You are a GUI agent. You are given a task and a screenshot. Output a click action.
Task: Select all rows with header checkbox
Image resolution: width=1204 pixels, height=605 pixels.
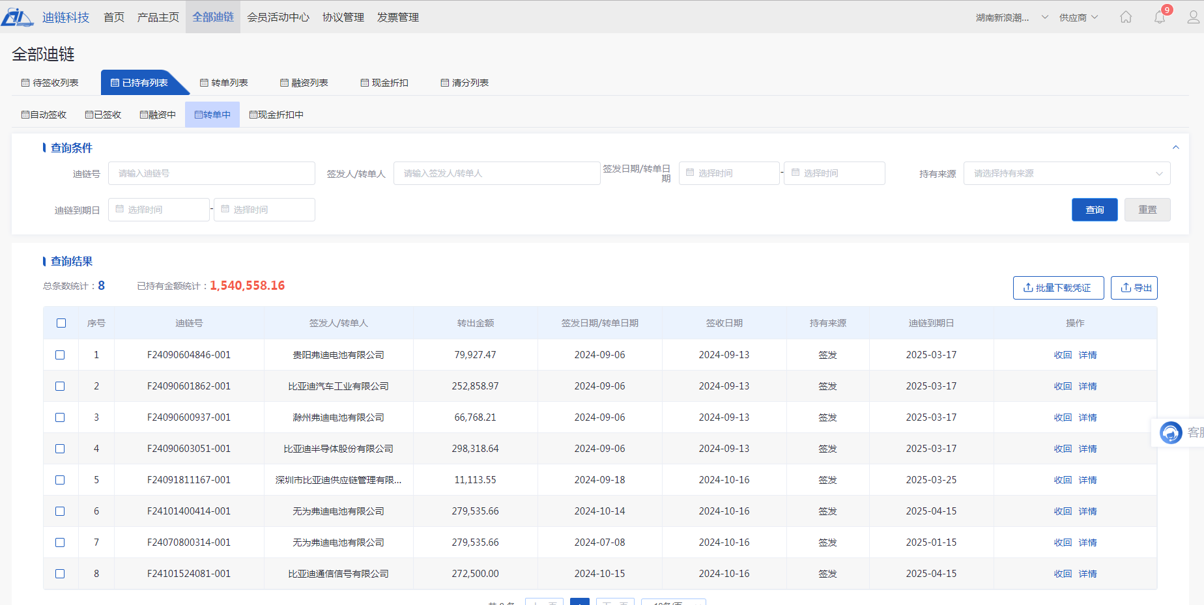pos(61,323)
